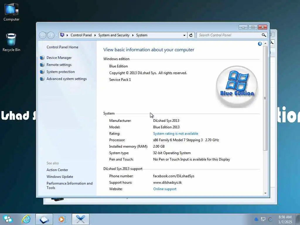This screenshot has height=225, width=300.
Task: Open Control Panel Home
Action: coord(62,47)
